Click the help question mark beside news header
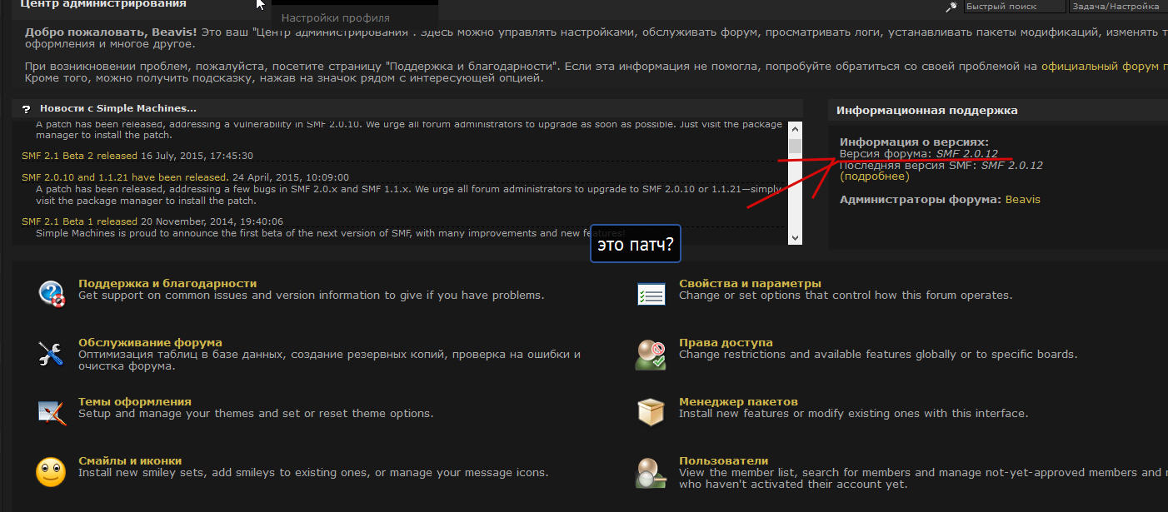 (x=26, y=109)
